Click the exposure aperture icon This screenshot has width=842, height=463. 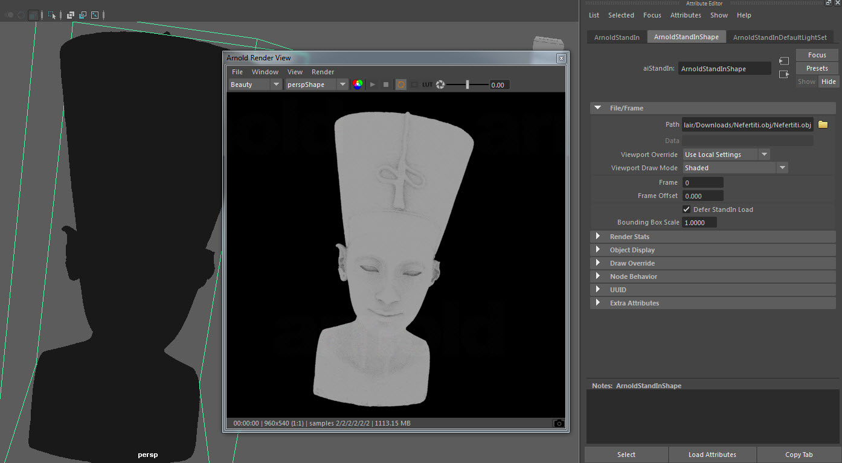(x=440, y=85)
